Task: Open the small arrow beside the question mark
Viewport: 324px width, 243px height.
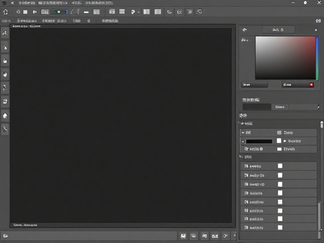Action: pos(138,12)
